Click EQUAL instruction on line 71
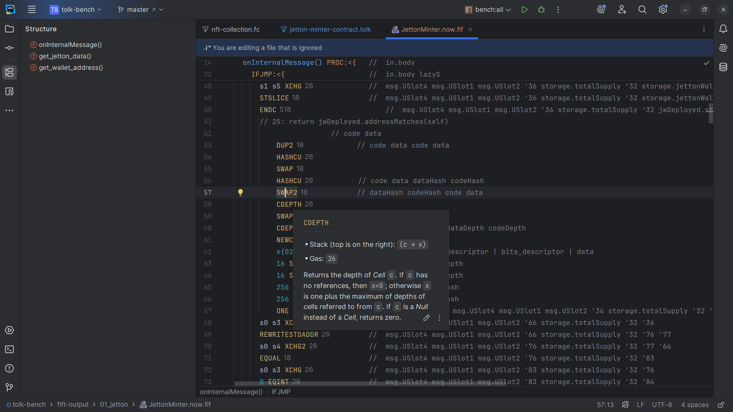Image resolution: width=733 pixels, height=412 pixels. [270, 358]
